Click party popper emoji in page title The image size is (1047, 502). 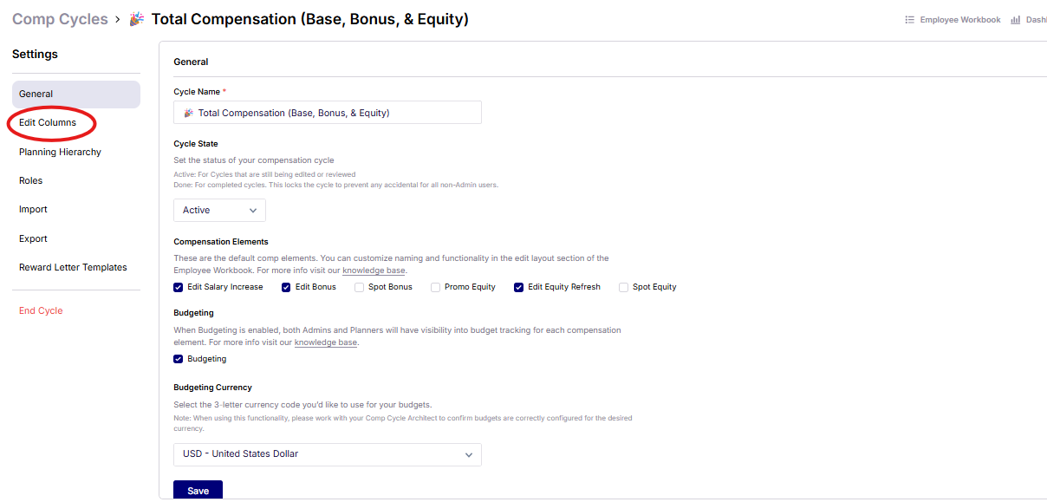coord(137,19)
